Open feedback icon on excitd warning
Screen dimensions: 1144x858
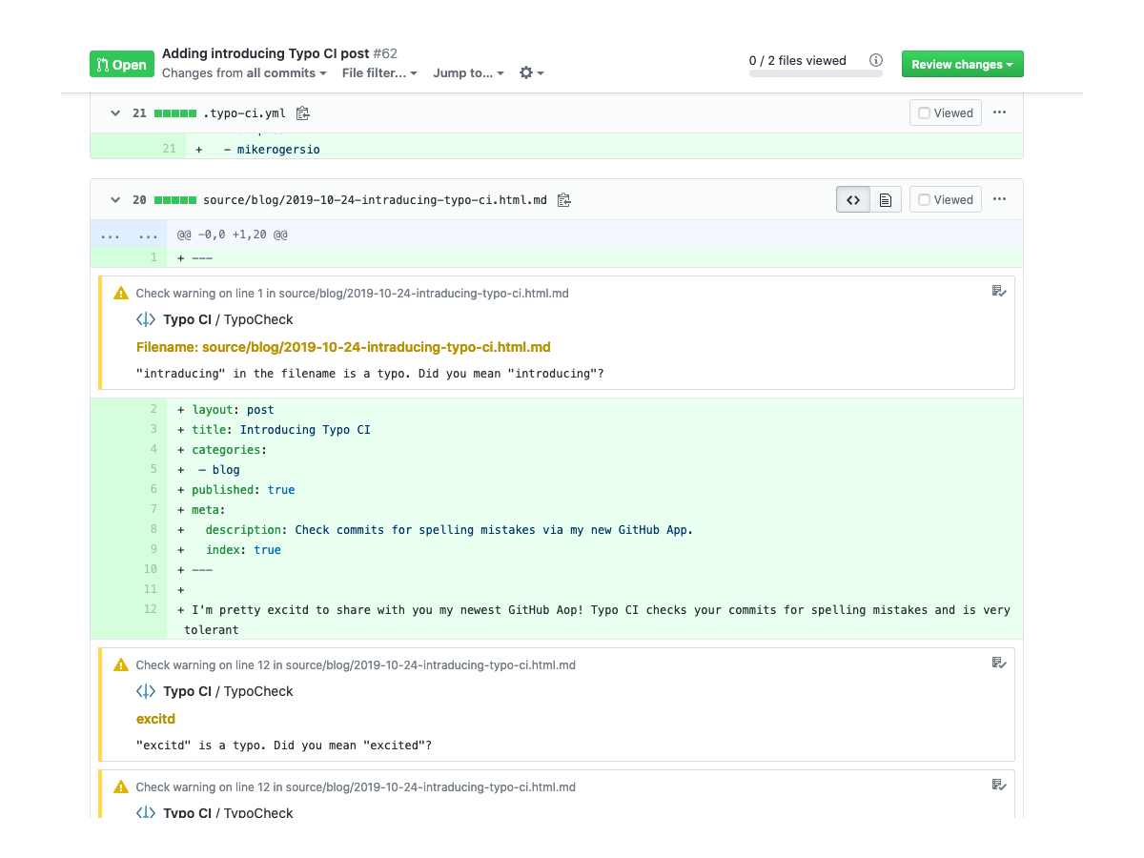click(x=998, y=664)
